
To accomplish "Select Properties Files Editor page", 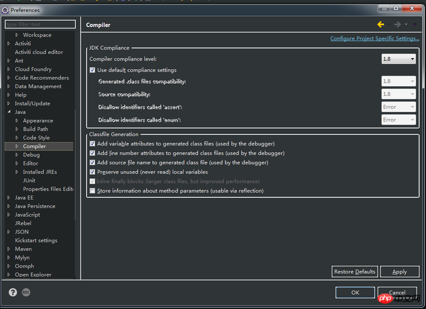I will pyautogui.click(x=48, y=189).
